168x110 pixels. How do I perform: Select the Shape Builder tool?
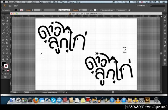coord(3,43)
